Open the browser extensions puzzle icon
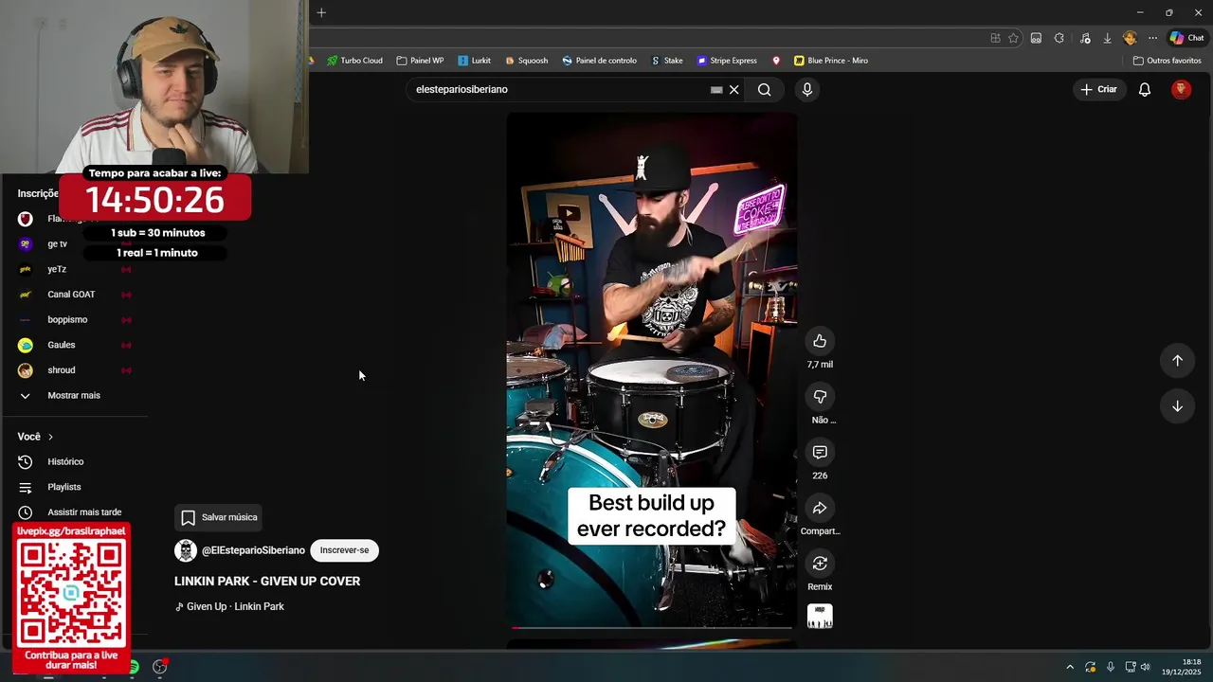Image resolution: width=1213 pixels, height=682 pixels. coord(1059,38)
